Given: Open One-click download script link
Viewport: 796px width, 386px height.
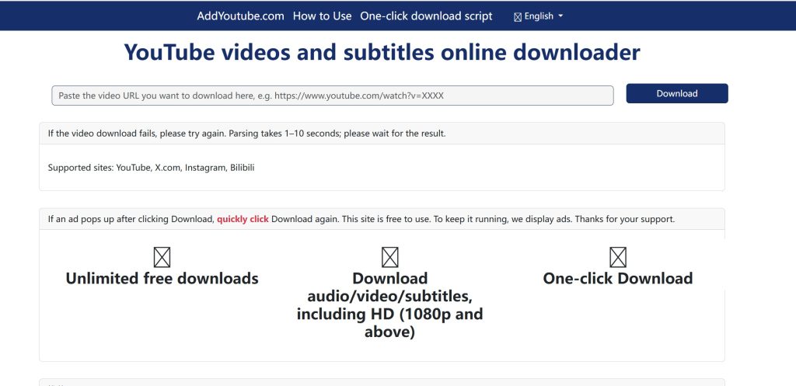Looking at the screenshot, I should click(x=426, y=16).
